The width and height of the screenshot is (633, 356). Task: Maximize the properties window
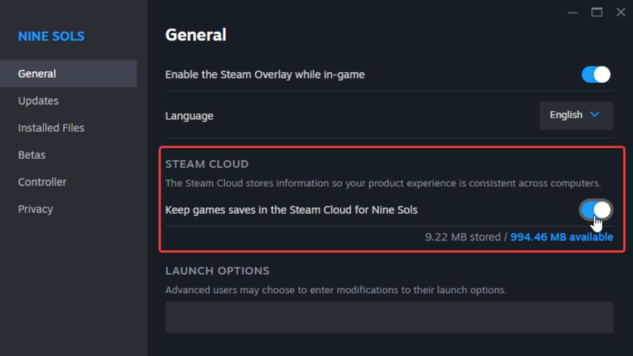pos(597,13)
